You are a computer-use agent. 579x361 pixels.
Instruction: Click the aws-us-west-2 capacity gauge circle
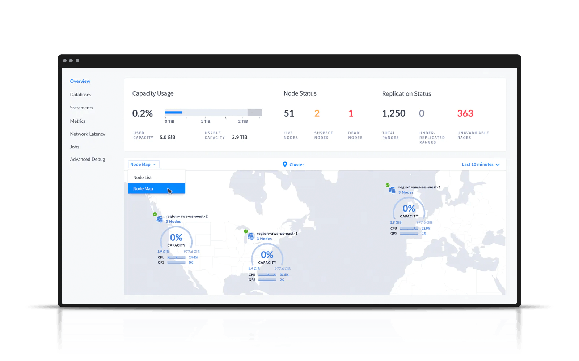click(x=176, y=240)
